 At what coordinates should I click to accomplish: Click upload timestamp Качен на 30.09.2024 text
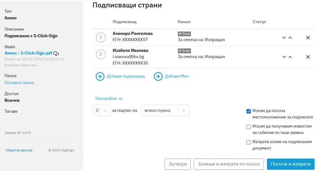coord(34,62)
